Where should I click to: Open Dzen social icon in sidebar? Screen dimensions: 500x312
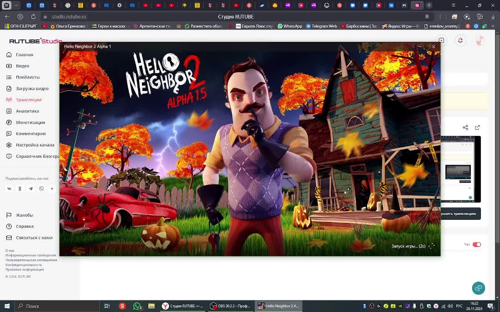[x=52, y=189]
